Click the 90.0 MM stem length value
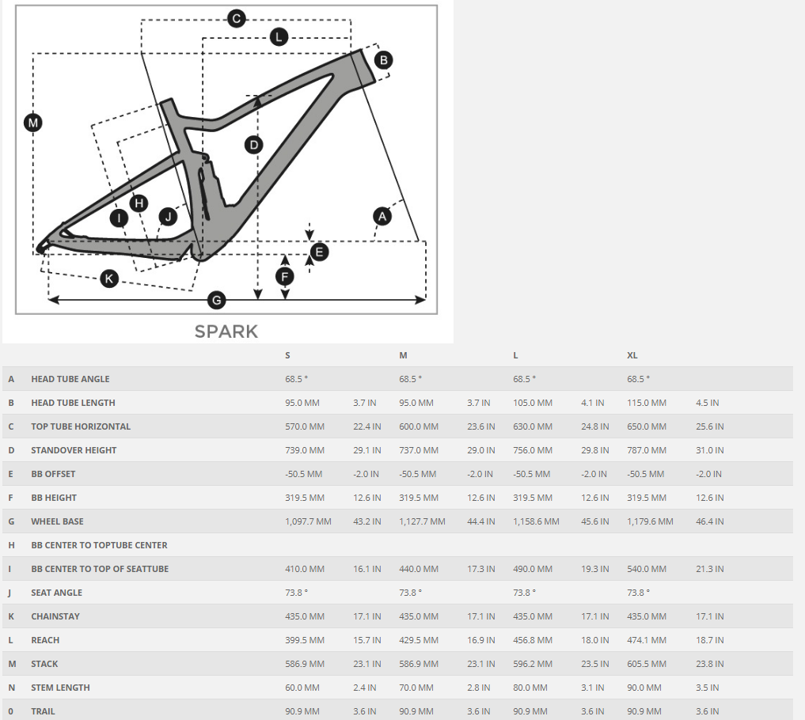The height and width of the screenshot is (720, 805). tap(644, 687)
